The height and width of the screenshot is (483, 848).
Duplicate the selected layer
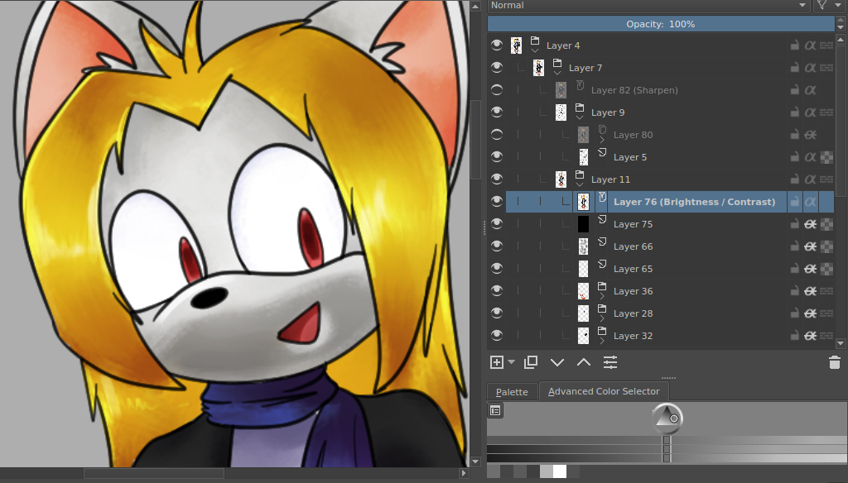531,362
